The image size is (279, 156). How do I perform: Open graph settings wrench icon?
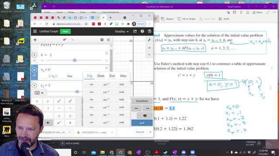coord(149,40)
